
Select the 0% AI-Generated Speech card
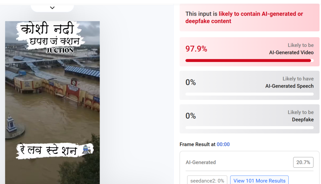(249, 85)
